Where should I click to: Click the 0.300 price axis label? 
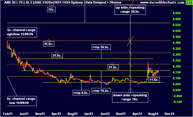click(177, 55)
